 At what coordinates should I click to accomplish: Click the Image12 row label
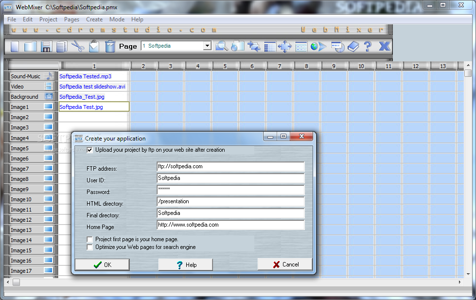21,220
